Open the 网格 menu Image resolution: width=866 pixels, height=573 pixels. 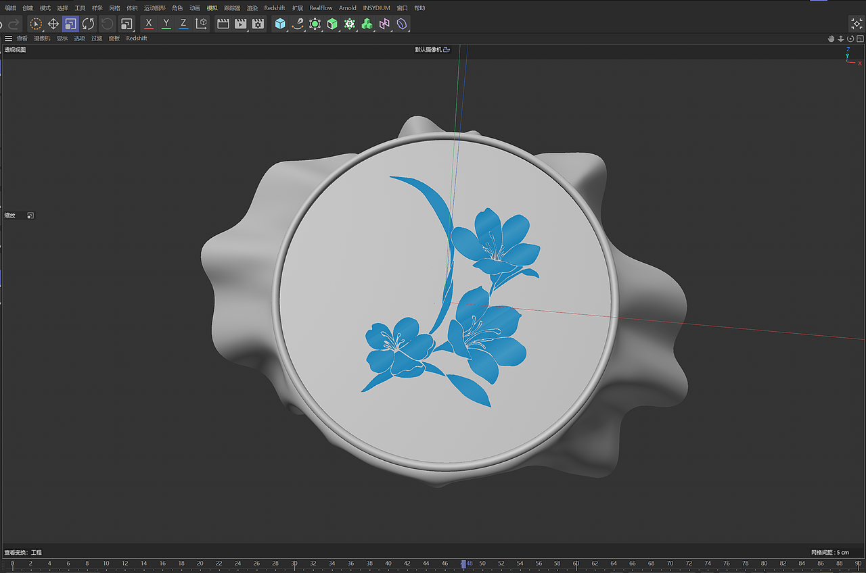point(115,8)
